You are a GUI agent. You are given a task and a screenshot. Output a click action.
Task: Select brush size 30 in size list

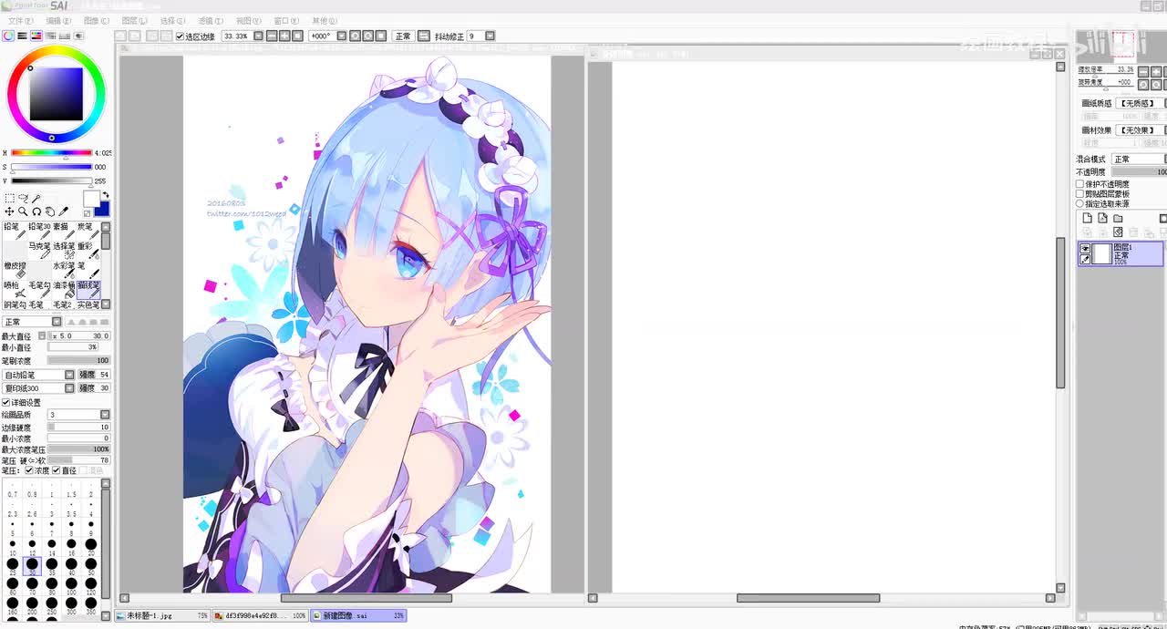click(32, 566)
